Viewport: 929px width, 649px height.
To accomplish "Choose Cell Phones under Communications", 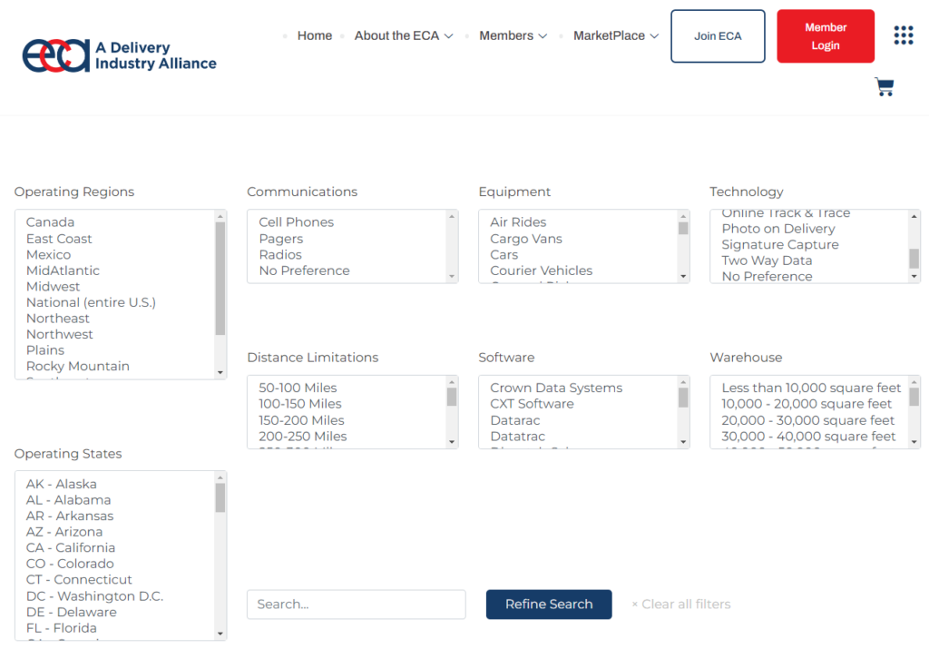I will 297,222.
